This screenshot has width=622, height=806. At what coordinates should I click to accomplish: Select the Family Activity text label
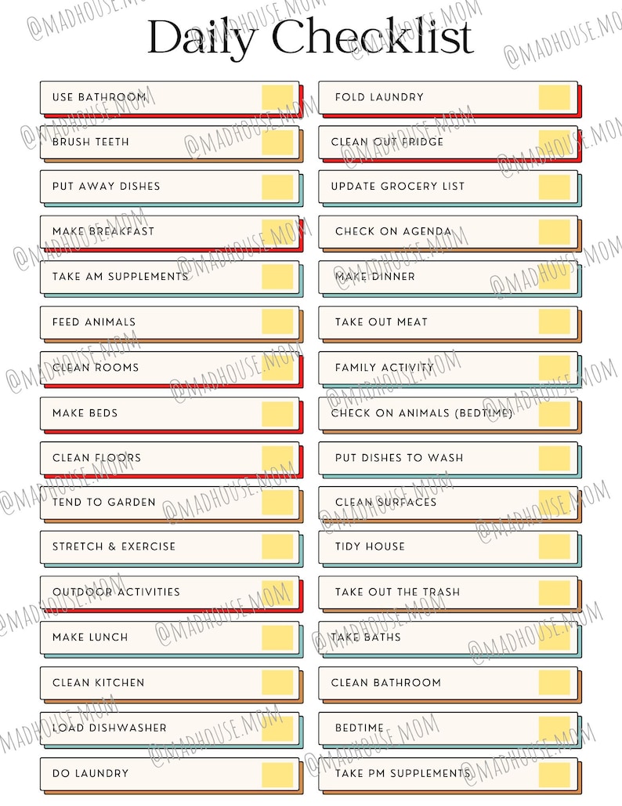coord(384,368)
